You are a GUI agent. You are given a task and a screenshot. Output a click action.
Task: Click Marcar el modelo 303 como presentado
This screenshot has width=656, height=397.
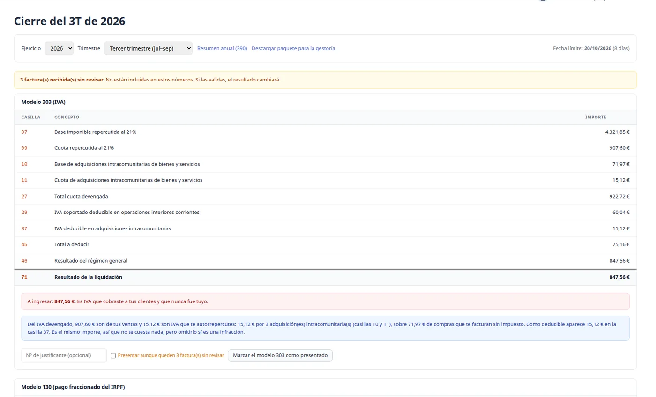tap(280, 355)
